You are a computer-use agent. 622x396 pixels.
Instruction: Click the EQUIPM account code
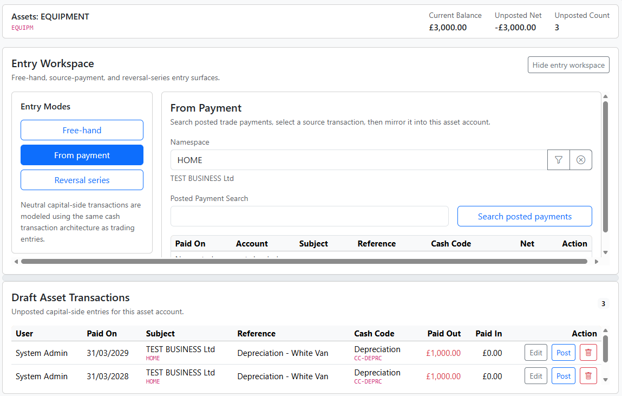coord(22,28)
